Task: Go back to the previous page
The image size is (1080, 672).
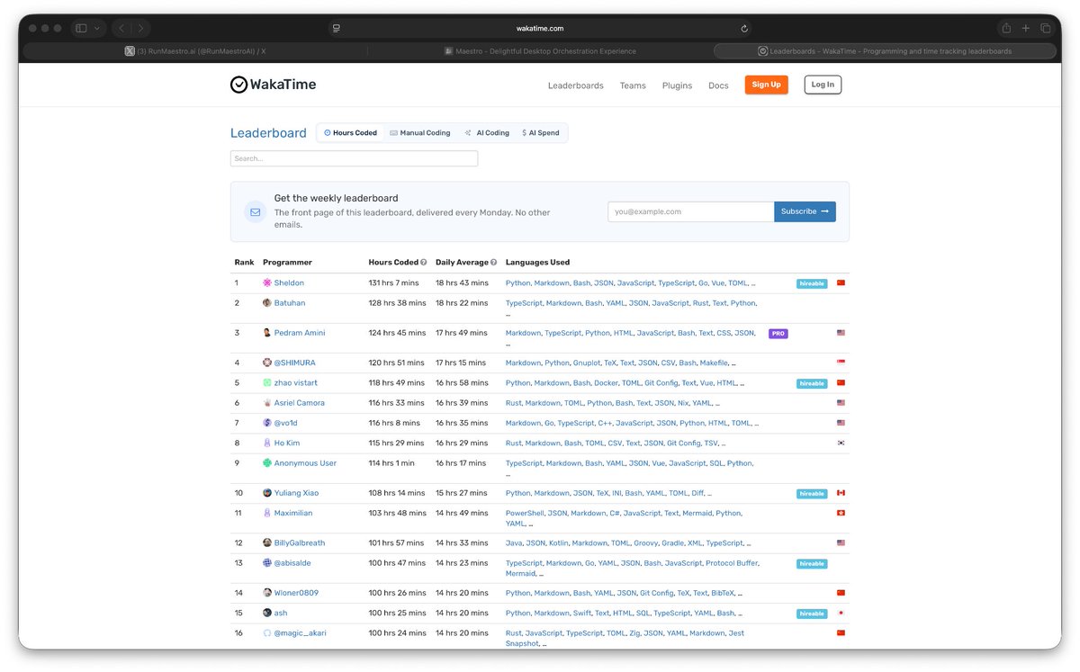Action: 122,29
